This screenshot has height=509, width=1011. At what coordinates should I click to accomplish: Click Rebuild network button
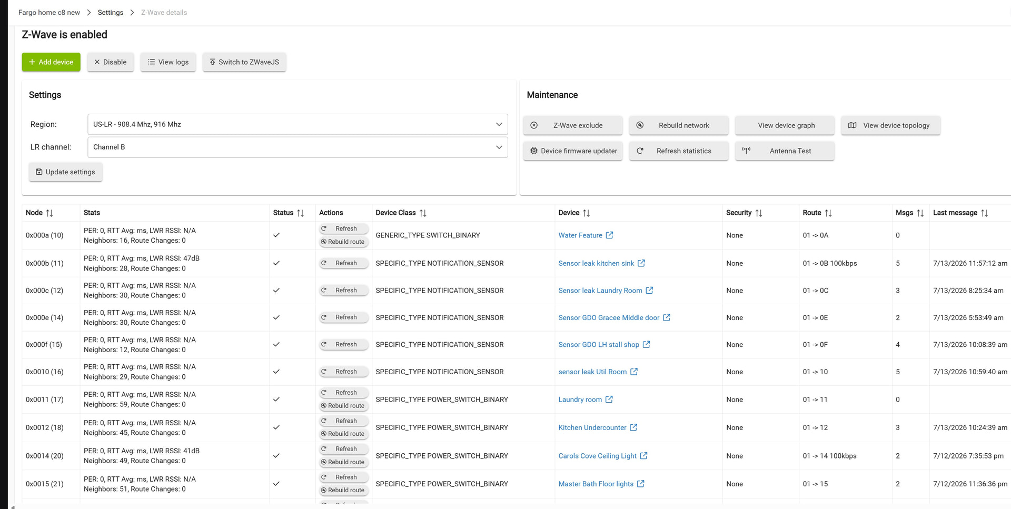tap(679, 125)
